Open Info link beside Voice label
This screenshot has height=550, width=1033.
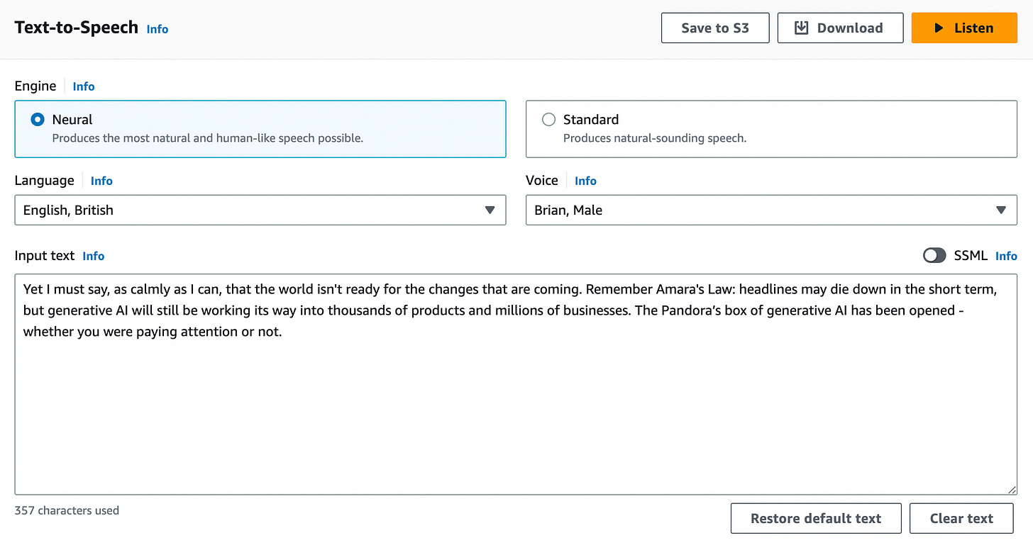pos(585,181)
